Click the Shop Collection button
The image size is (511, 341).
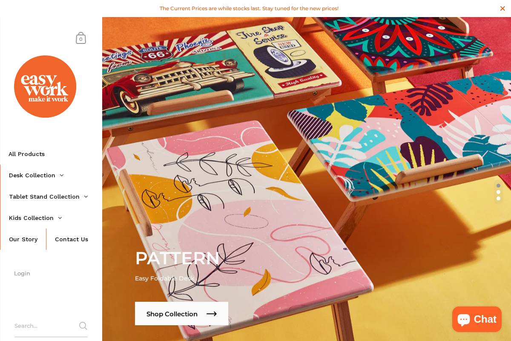coord(181,314)
